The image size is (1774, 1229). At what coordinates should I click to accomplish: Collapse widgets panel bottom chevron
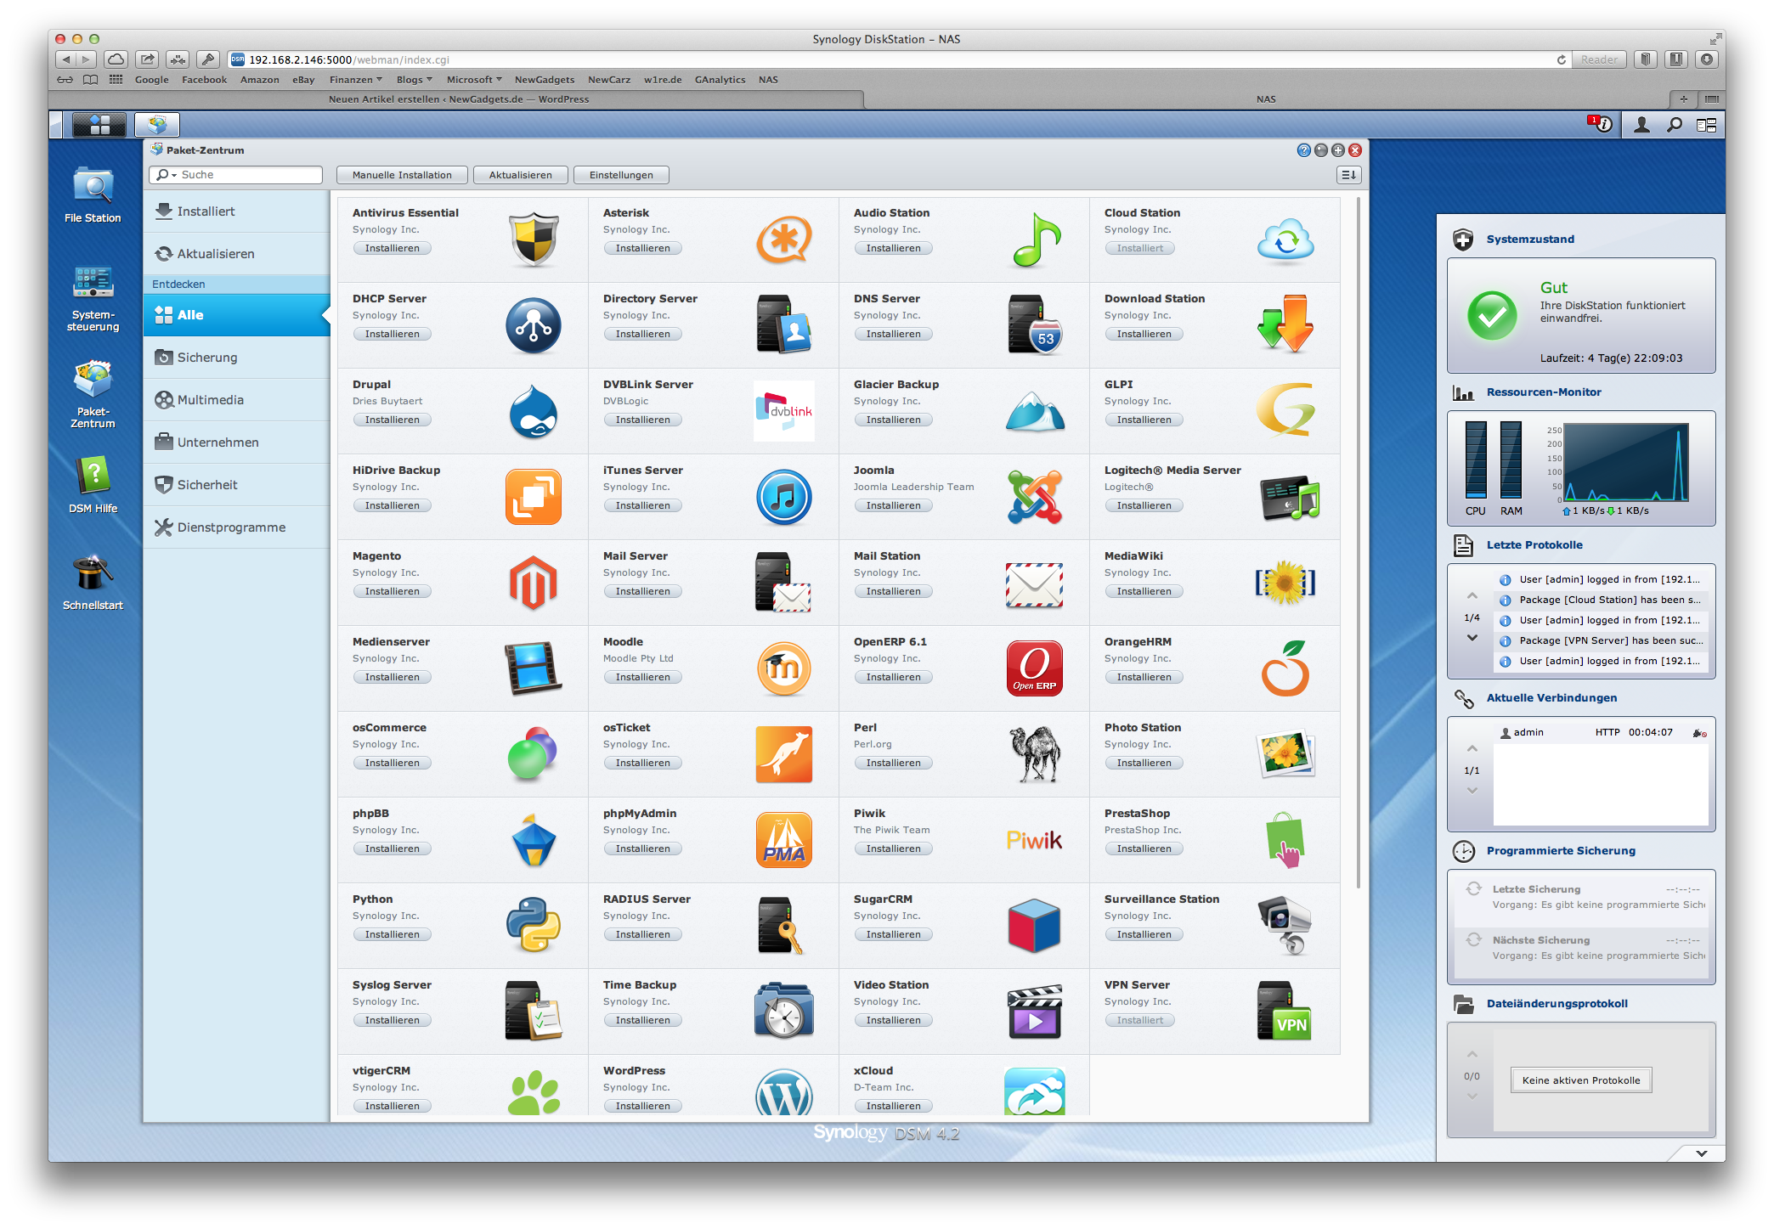(x=1701, y=1153)
